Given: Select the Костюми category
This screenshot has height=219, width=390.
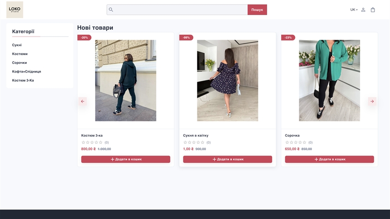Looking at the screenshot, I should click(20, 54).
